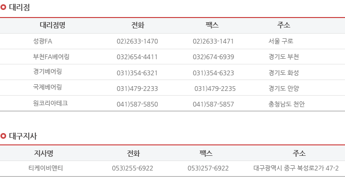This screenshot has height=179, width=345.
Task: Click the 경기베어링 dealer name
Action: point(47,72)
